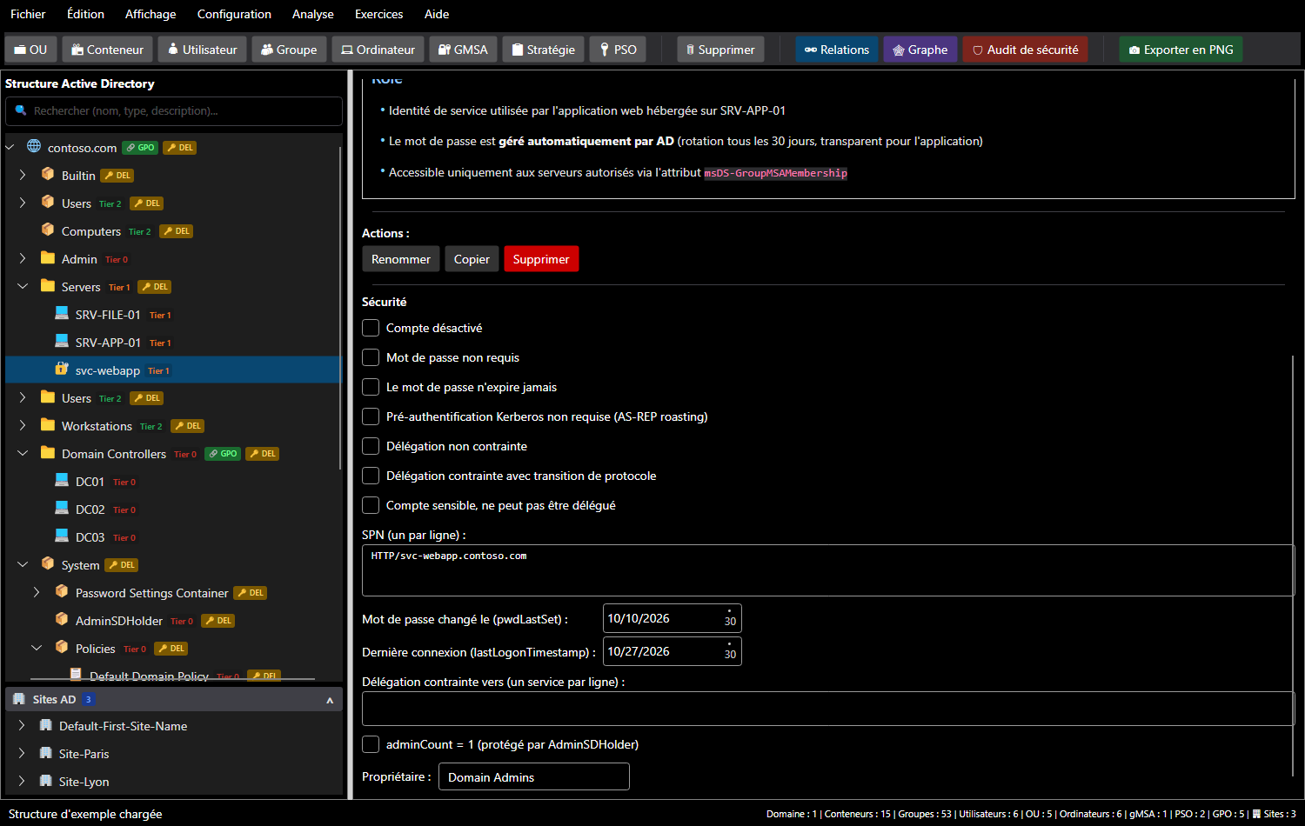Export the structure with Exporter en PNG
Viewport: 1305px width, 826px height.
pyautogui.click(x=1181, y=50)
